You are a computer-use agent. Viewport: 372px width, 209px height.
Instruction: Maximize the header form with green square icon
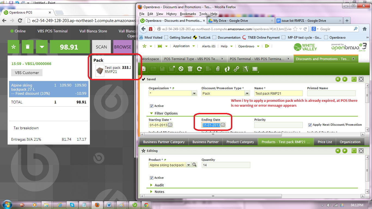354,79
